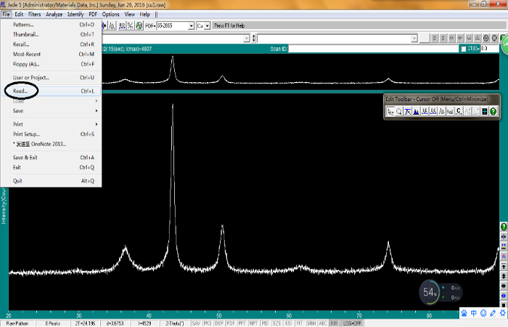Screen dimensions: 508x327
Task: Click the BE background edit tool
Action: click(x=425, y=112)
